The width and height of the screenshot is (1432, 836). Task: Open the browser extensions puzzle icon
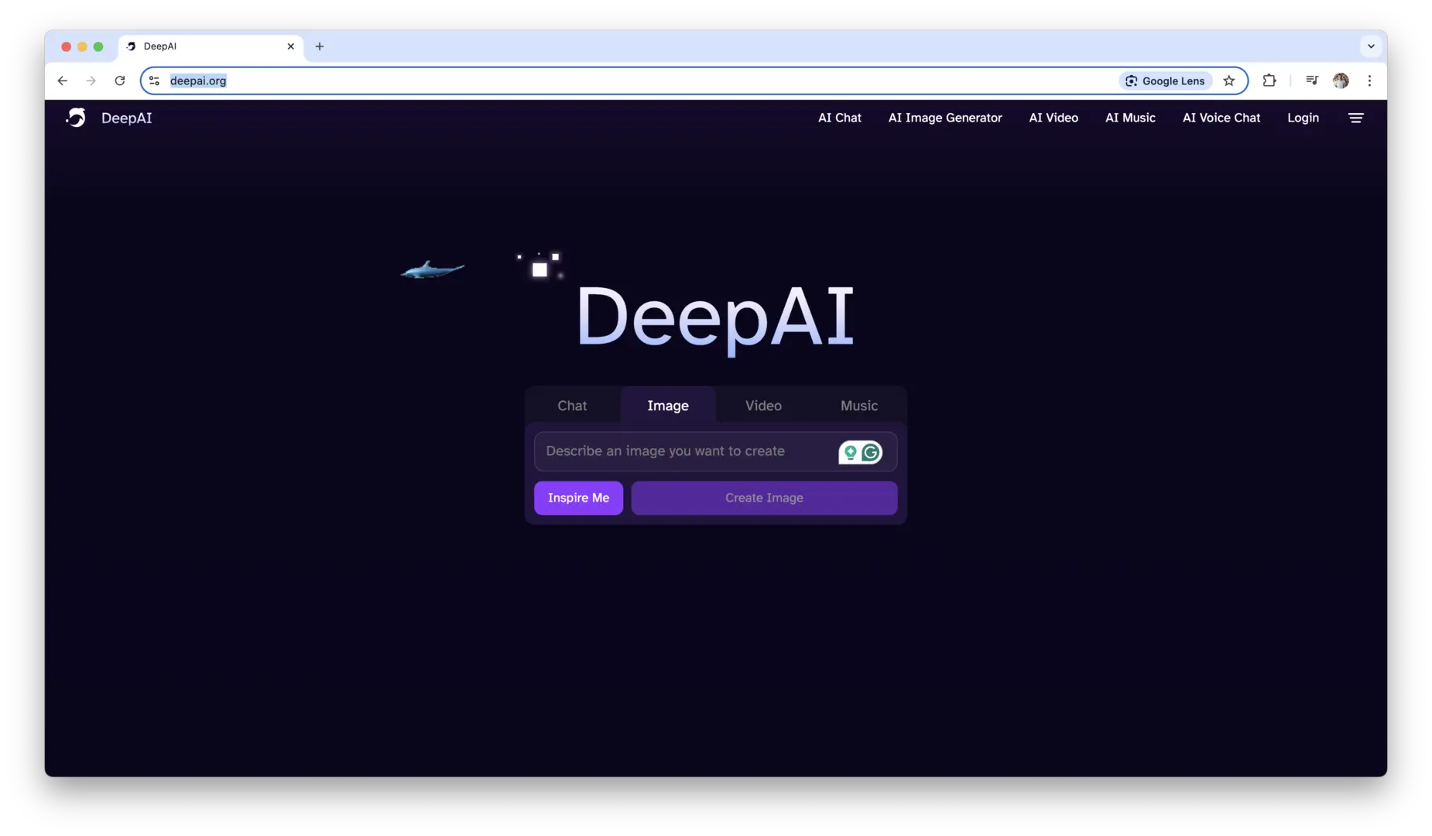1270,81
